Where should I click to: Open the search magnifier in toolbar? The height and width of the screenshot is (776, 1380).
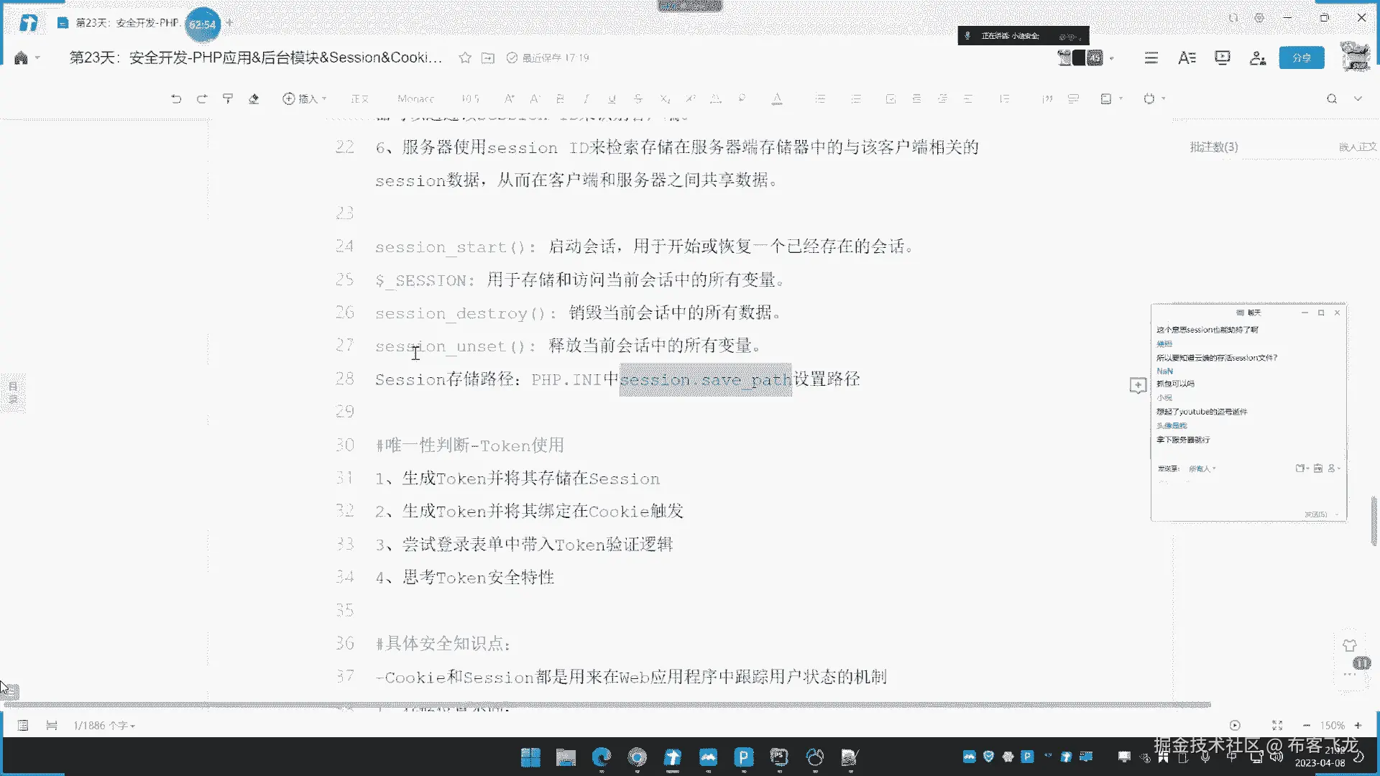[x=1332, y=99]
